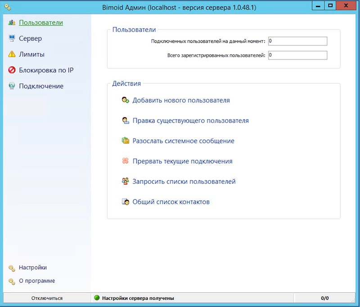Click the shared contact list icon
This screenshot has width=360, height=307.
point(126,202)
